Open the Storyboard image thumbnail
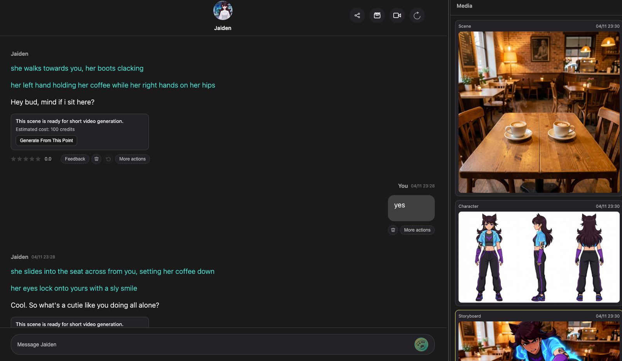 539,341
